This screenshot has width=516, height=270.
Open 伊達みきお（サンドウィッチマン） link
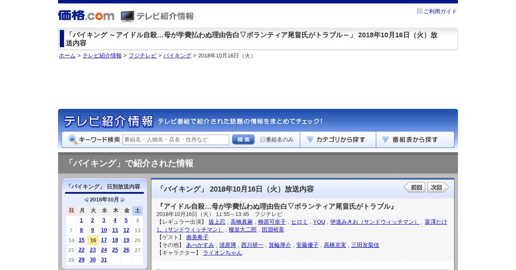click(x=375, y=222)
